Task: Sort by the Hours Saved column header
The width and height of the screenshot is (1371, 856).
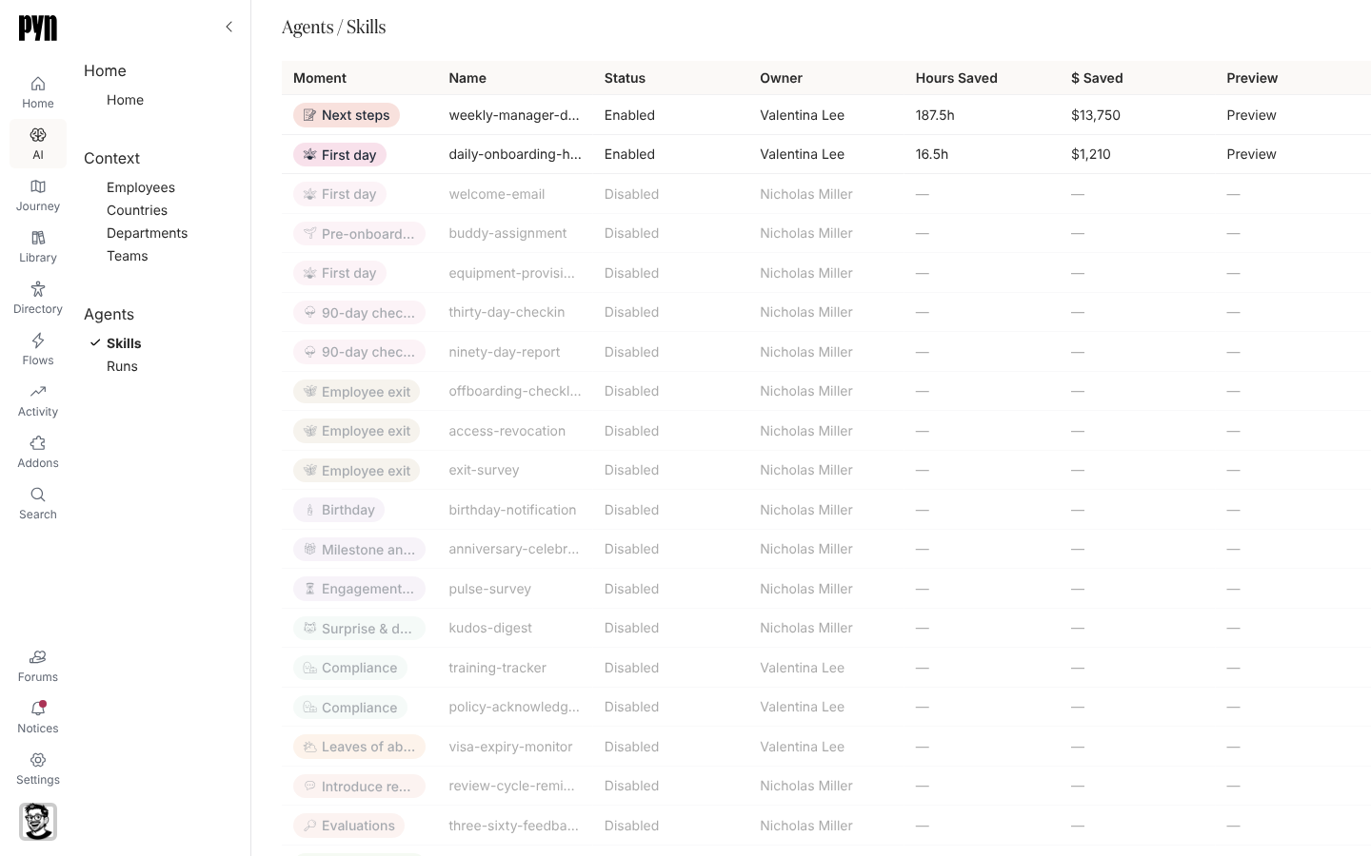Action: point(956,78)
